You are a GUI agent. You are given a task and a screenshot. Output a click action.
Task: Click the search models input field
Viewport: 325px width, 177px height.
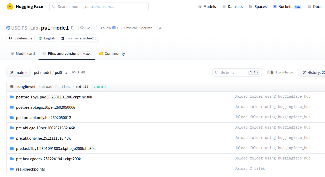pos(99,6)
